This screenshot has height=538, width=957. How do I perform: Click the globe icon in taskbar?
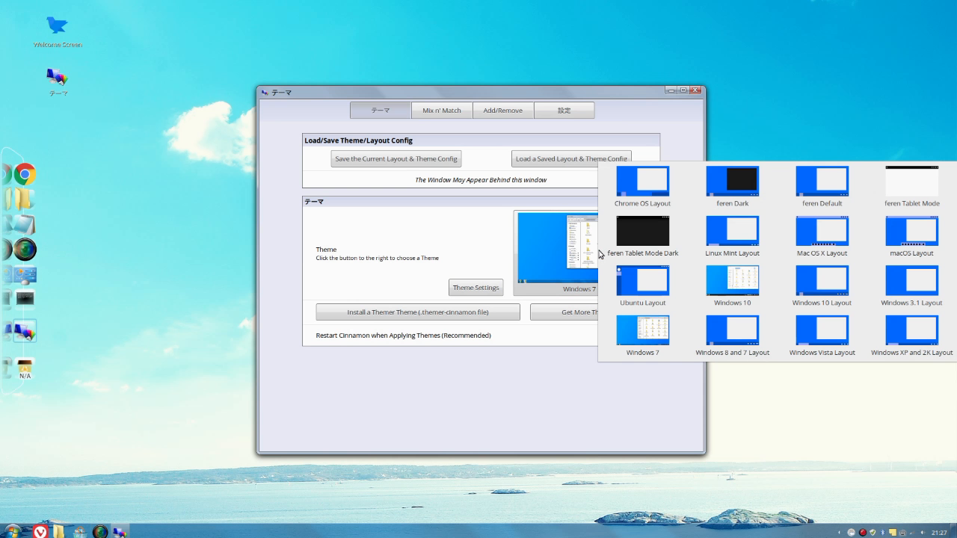pyautogui.click(x=100, y=531)
